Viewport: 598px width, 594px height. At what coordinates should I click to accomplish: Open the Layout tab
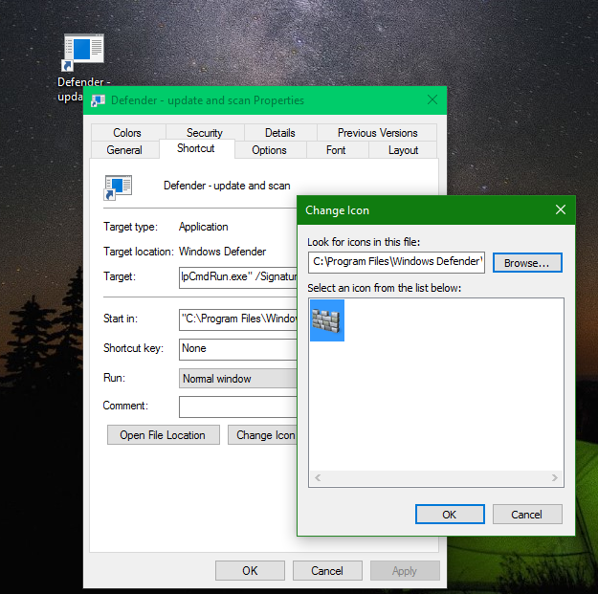click(x=403, y=150)
